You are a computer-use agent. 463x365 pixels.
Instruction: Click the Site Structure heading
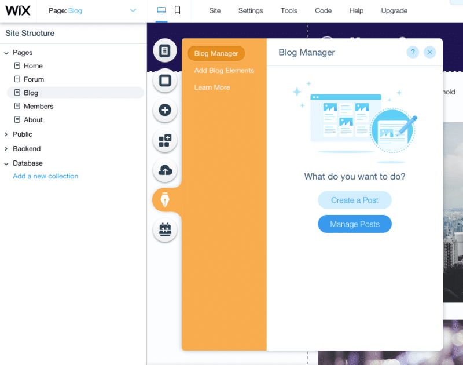[x=30, y=33]
